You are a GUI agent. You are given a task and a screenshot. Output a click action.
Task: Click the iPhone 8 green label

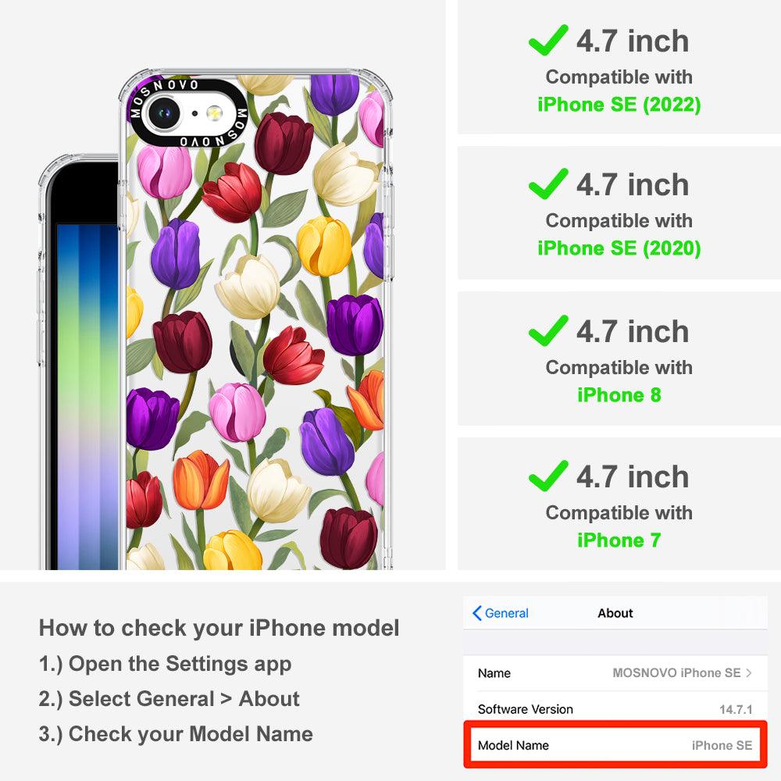619,395
